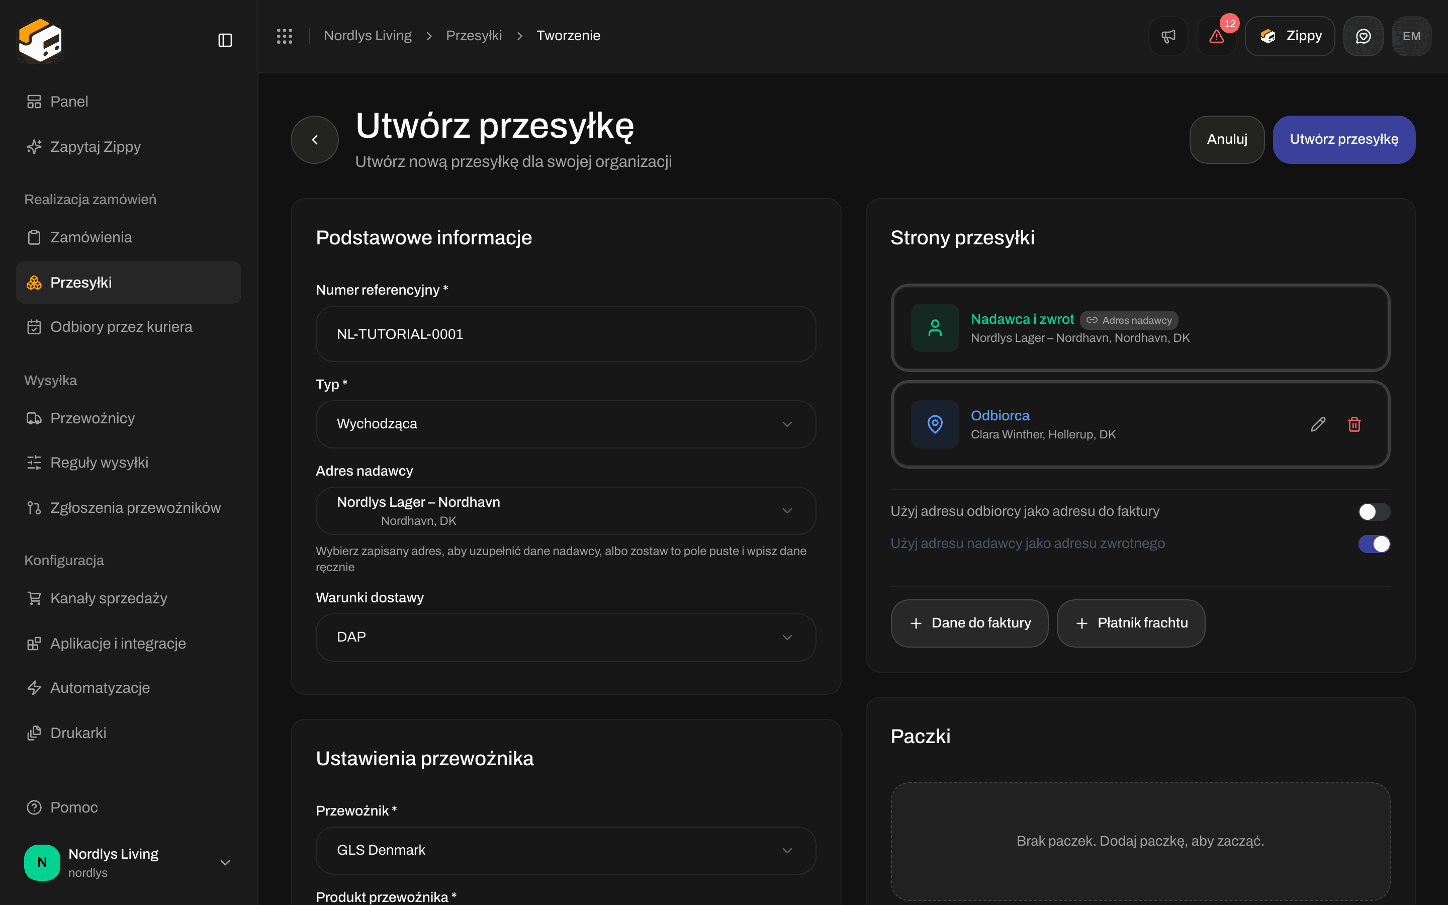Click the Numer referencyjny input field
The width and height of the screenshot is (1448, 905).
[x=566, y=334]
